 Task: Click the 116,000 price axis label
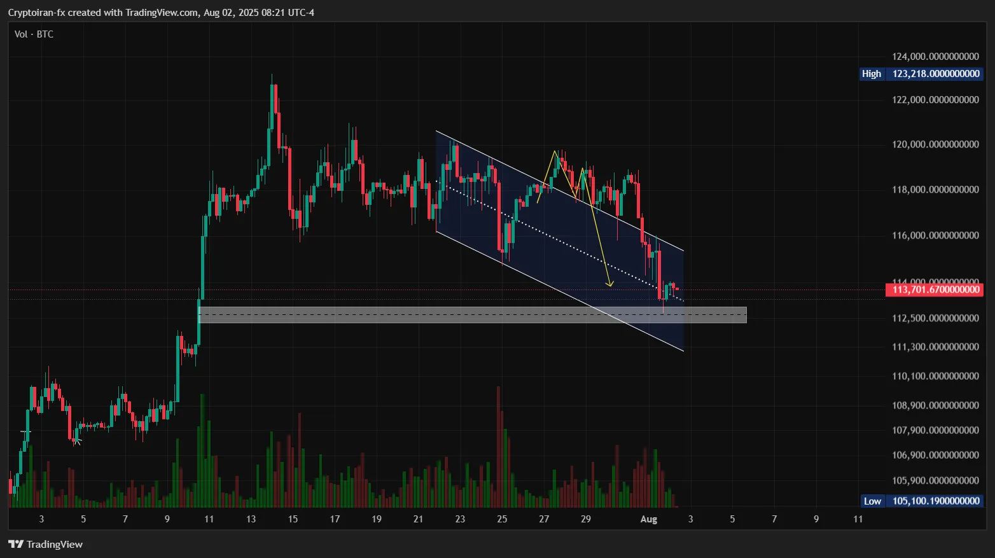(935, 235)
